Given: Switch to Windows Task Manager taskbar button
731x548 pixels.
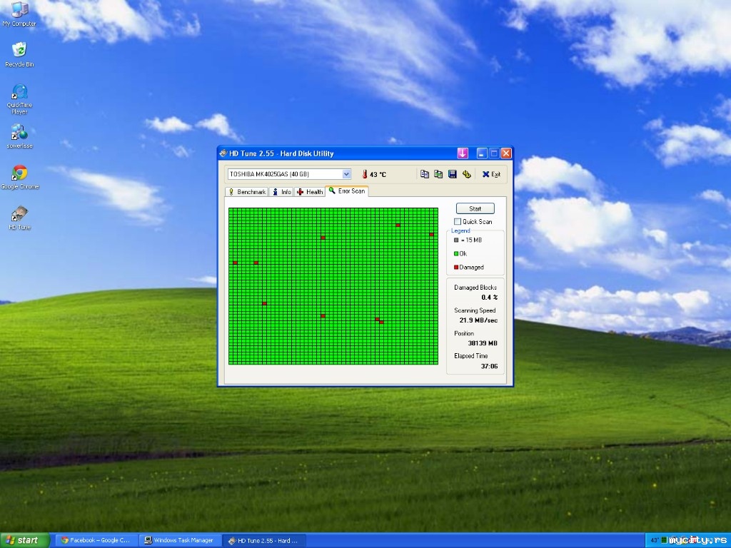Looking at the screenshot, I should point(180,541).
